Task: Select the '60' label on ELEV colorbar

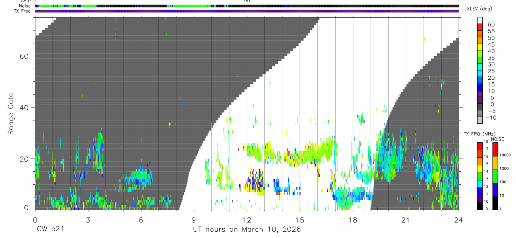Action: (491, 24)
